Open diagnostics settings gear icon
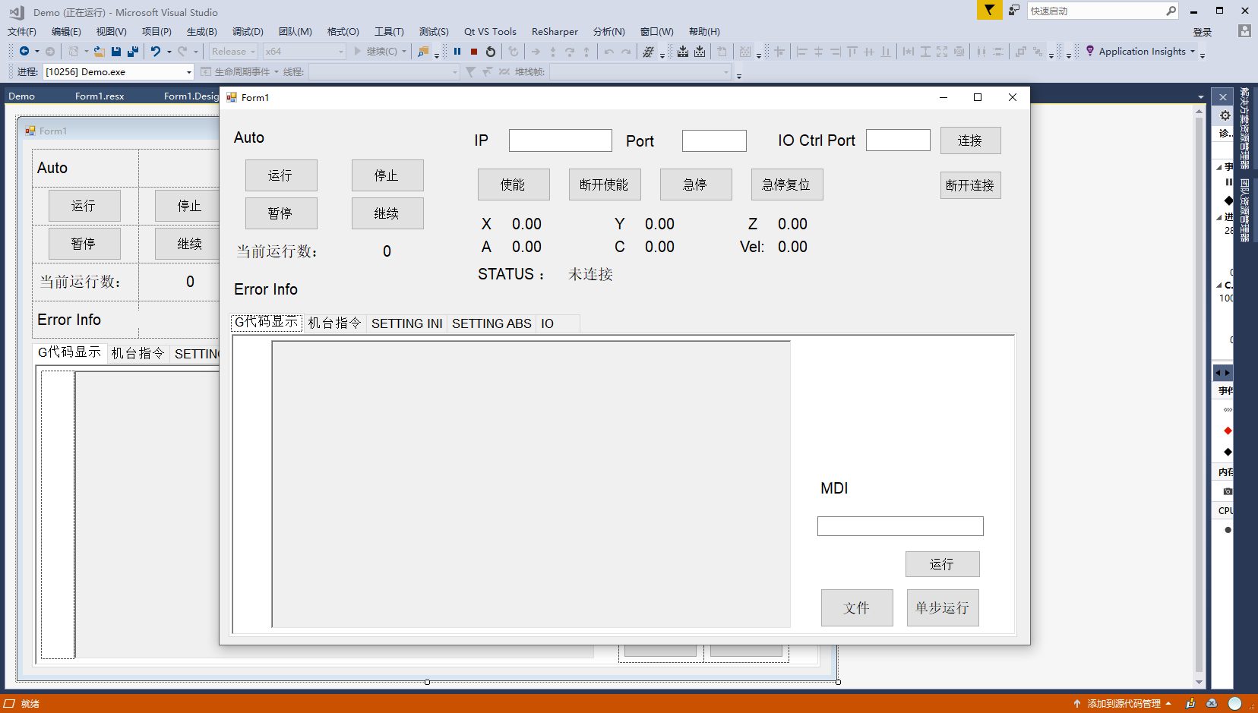 click(1225, 115)
